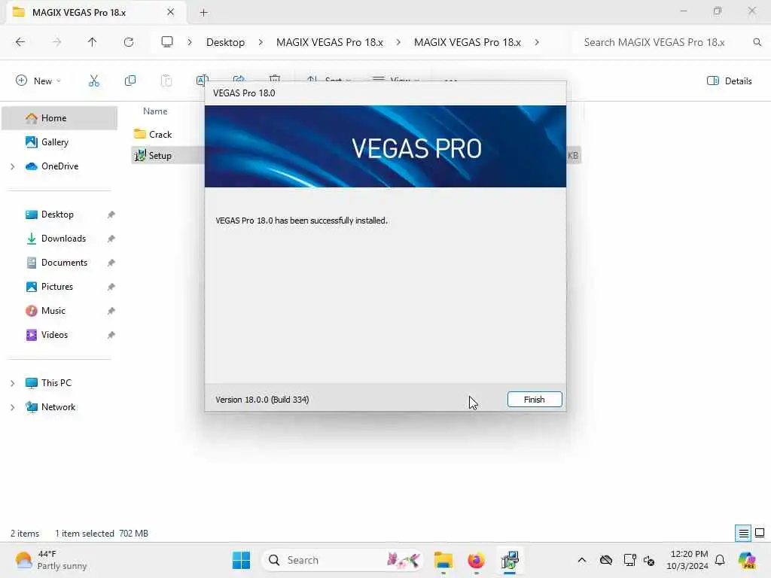Viewport: 771px width, 578px height.
Task: Click the Name column header
Action: (155, 111)
